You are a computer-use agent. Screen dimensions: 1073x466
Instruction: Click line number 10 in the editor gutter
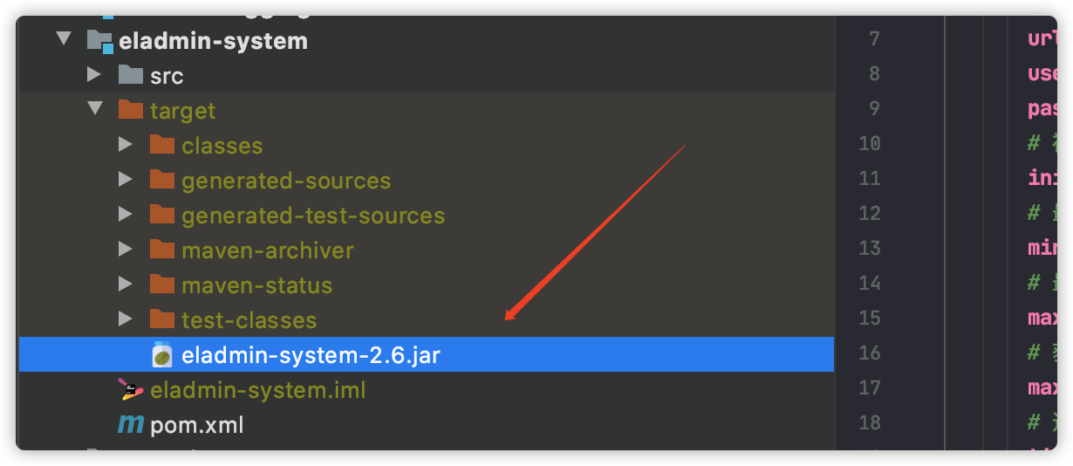tap(869, 143)
